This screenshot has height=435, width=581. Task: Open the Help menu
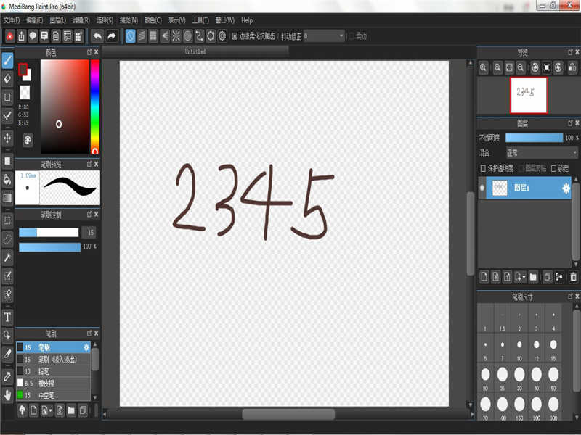(247, 20)
